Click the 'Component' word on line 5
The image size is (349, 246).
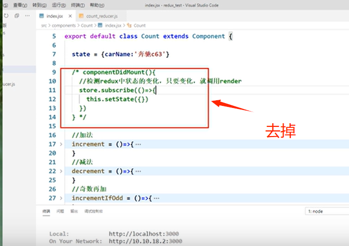(x=208, y=36)
